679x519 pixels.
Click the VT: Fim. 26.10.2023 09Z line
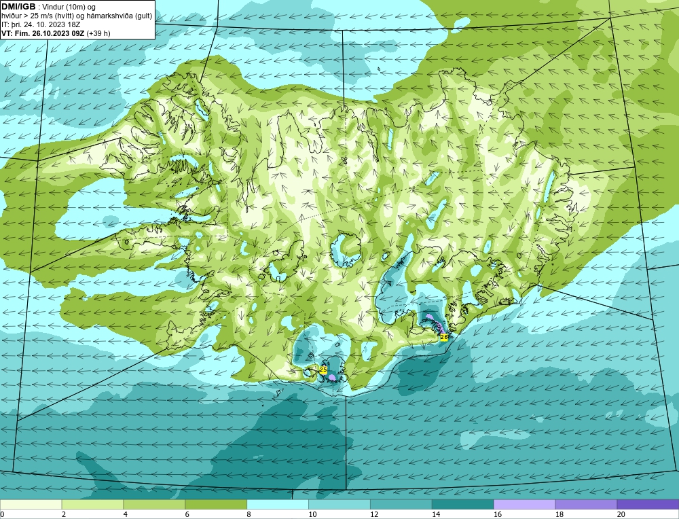(56, 33)
